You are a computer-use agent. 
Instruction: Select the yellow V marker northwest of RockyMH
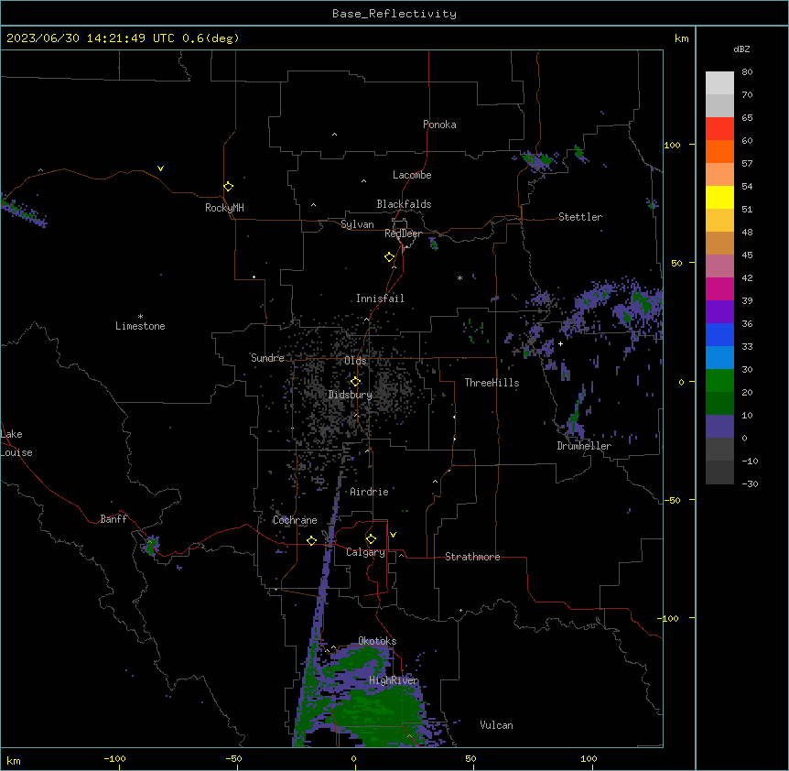tap(160, 168)
